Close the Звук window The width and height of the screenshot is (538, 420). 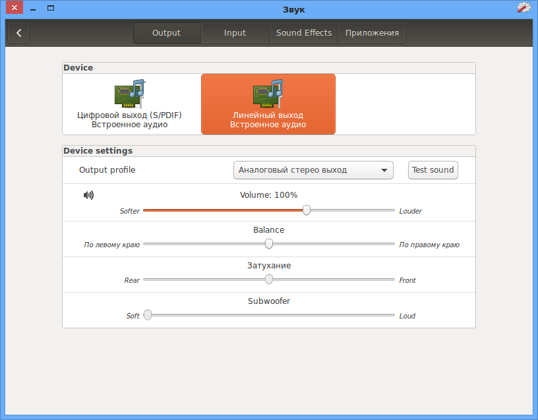pos(15,7)
